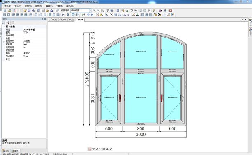This screenshot has height=155, width=252.
Task: Click the horizontal mirror icon
Action: point(125,15)
